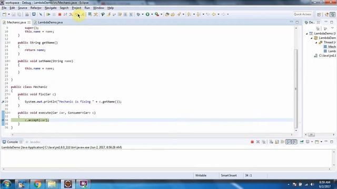Click the green Run icon in the main toolbar

[147, 14]
